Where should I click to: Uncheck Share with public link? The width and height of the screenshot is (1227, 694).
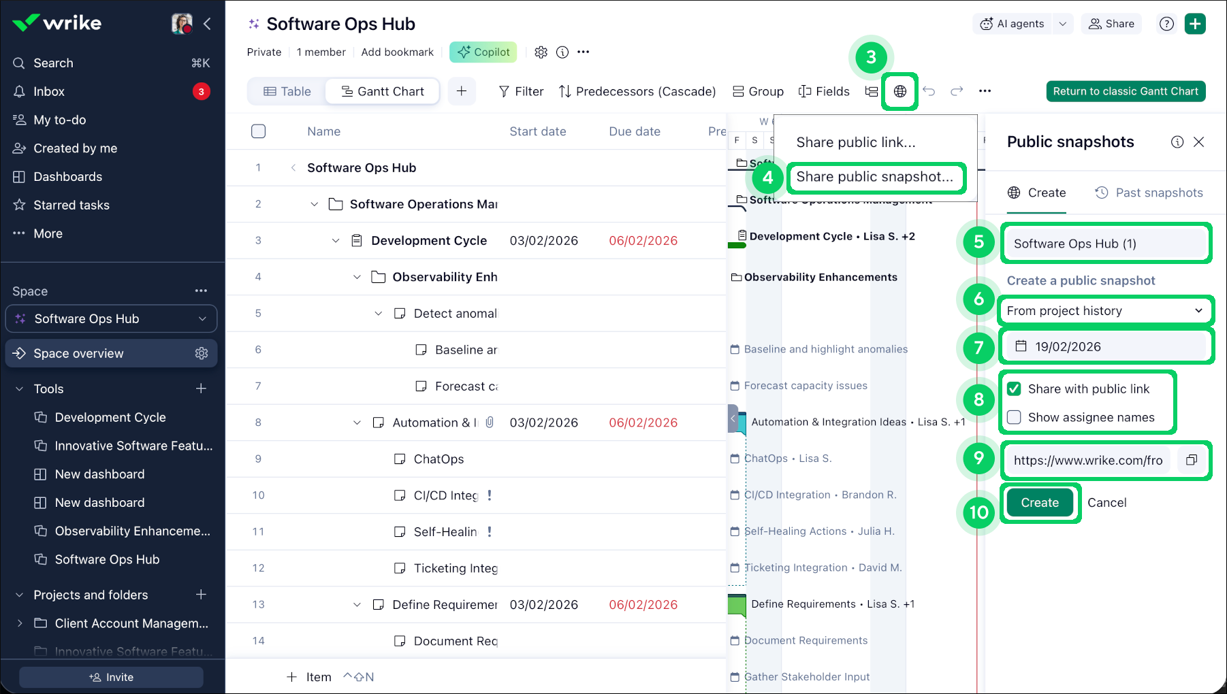click(1014, 389)
